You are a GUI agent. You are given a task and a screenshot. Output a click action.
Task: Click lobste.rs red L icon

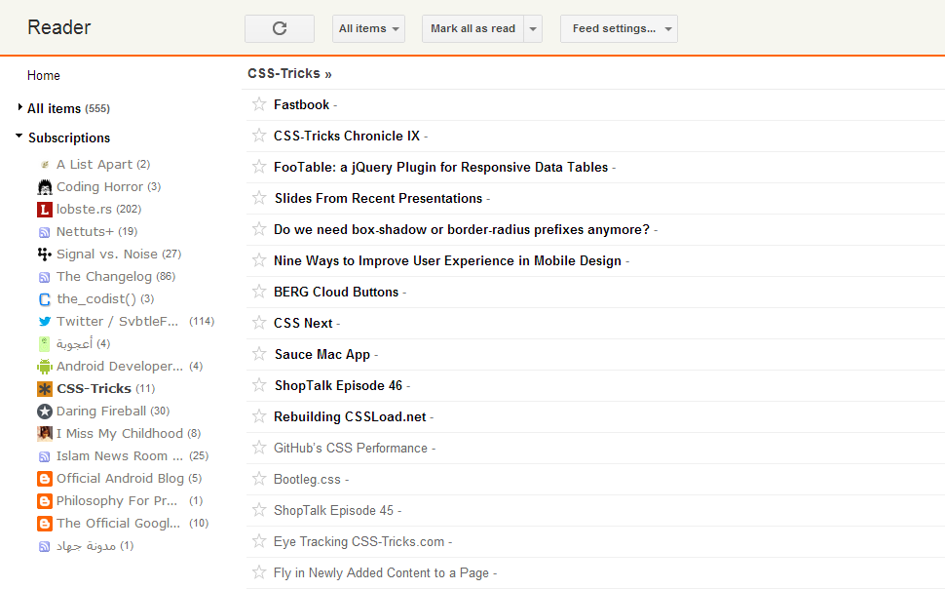click(45, 210)
